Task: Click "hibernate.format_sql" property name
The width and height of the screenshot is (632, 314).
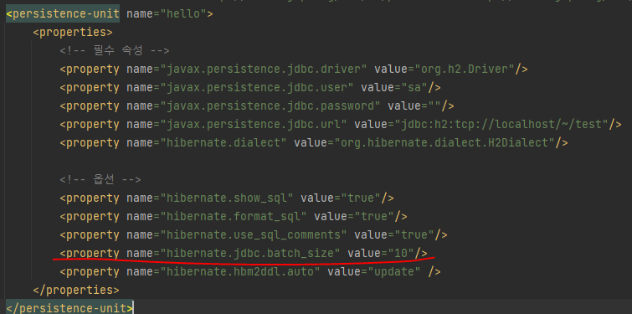Action: point(234,217)
